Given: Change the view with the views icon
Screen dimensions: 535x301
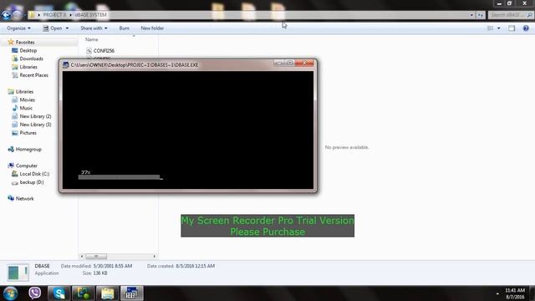Looking at the screenshot, I should pos(491,28).
